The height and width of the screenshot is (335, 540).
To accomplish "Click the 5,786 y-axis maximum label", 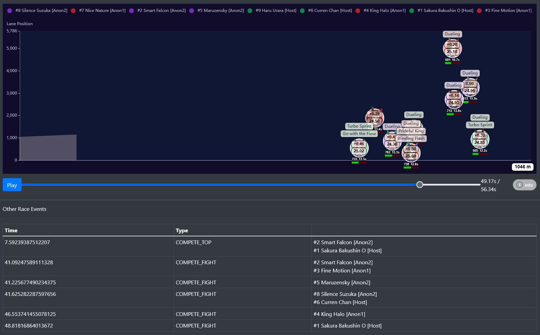I will (12, 31).
